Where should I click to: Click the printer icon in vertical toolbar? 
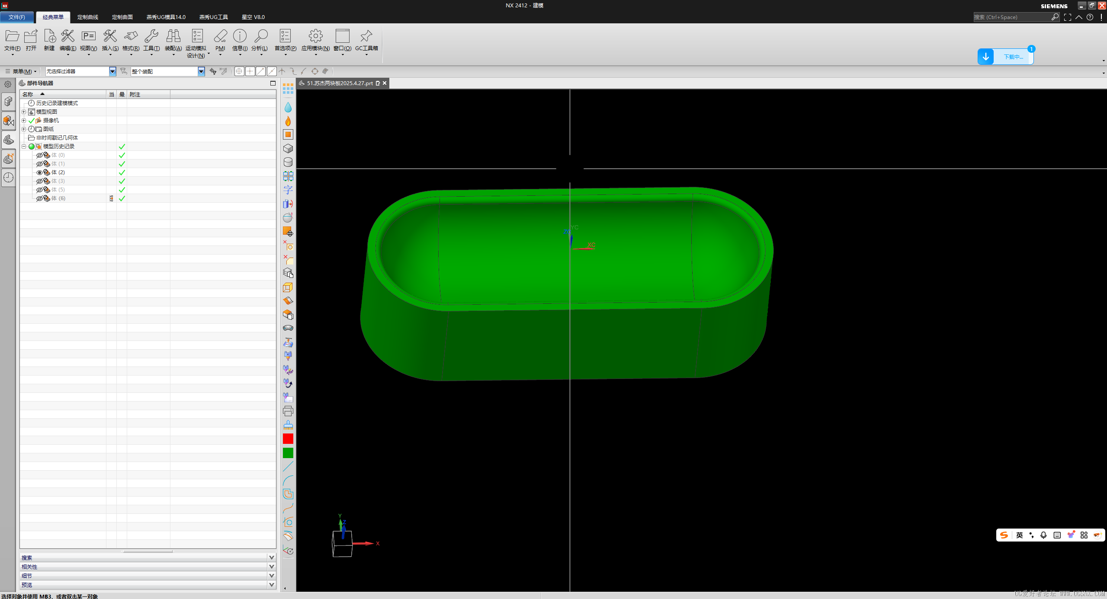288,411
